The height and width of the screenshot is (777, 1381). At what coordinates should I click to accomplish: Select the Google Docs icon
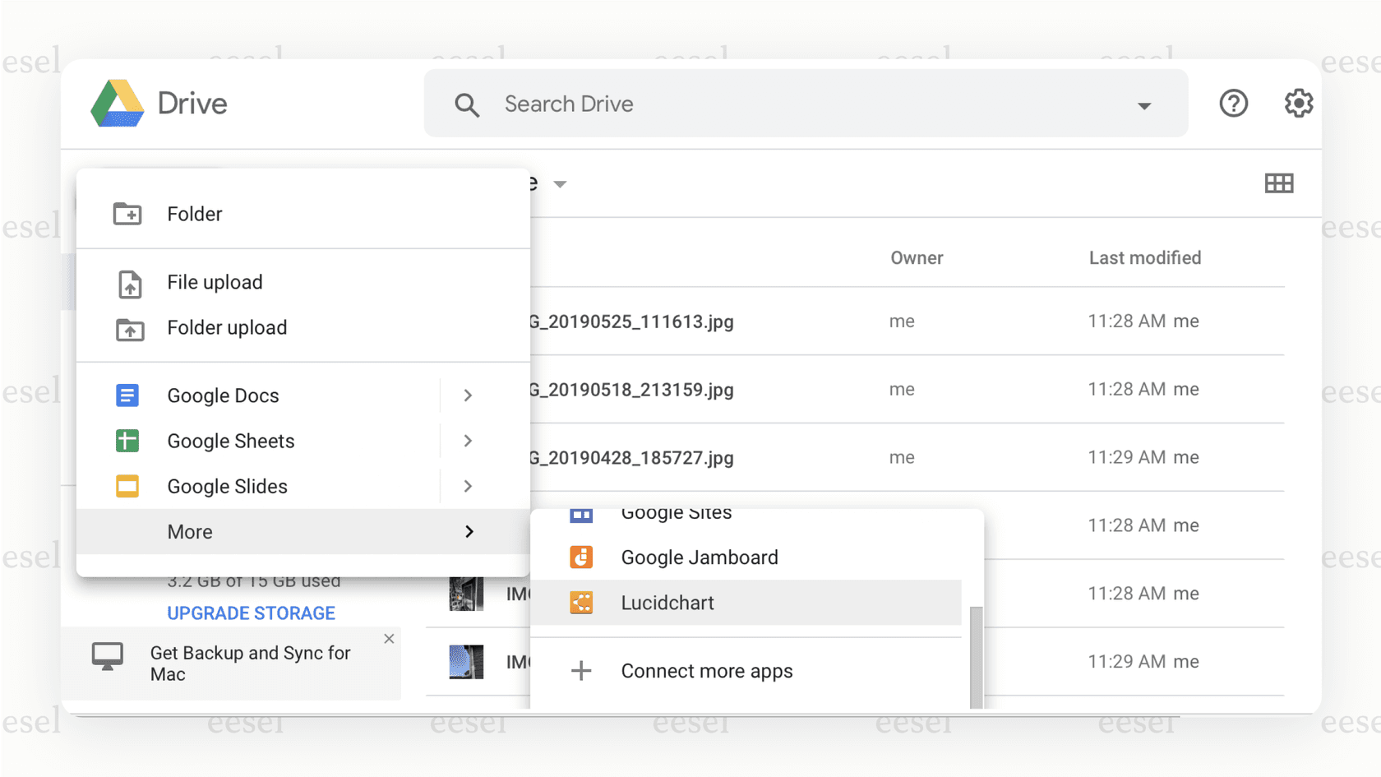[x=127, y=395]
